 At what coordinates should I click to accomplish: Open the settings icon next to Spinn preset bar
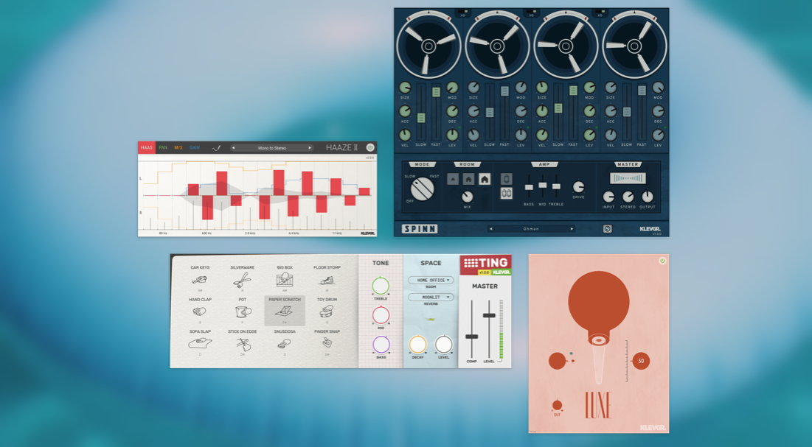[608, 229]
